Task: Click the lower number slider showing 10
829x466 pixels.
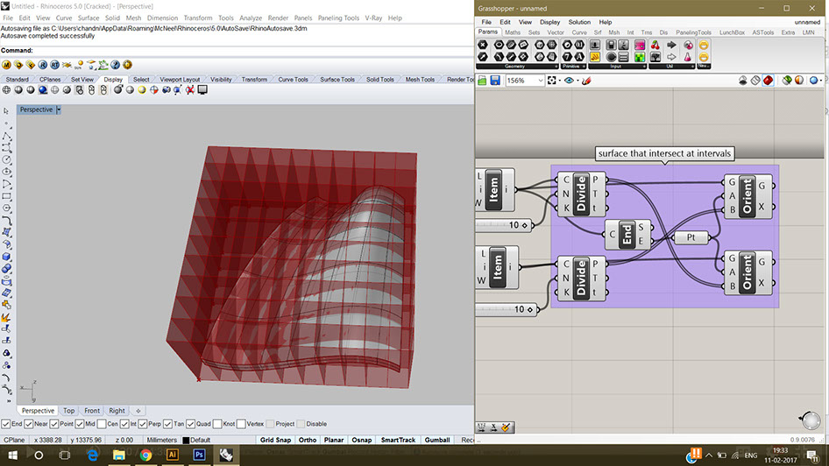Action: (505, 309)
